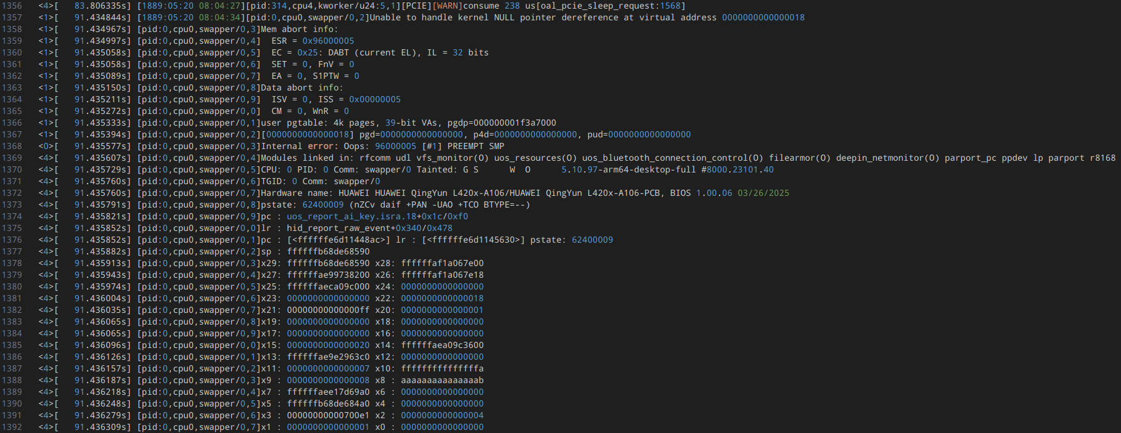Click the x3 value 00000000000700e1
1121x433 pixels.
tap(328, 415)
